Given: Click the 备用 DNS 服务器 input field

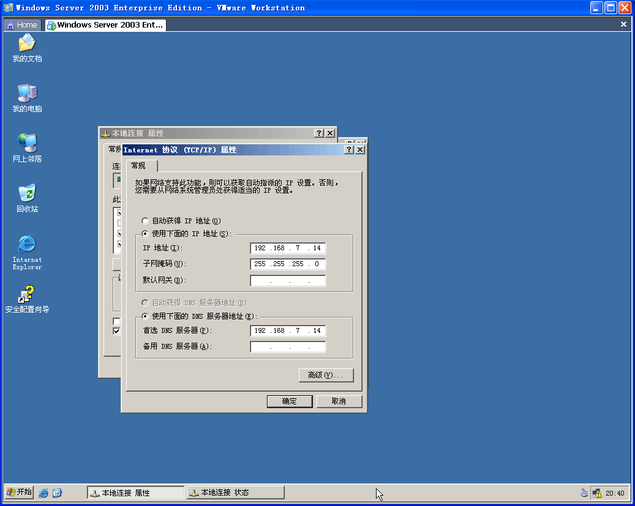Looking at the screenshot, I should [288, 347].
